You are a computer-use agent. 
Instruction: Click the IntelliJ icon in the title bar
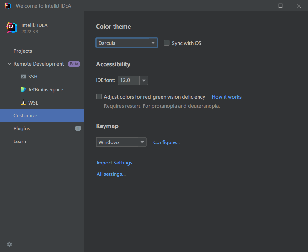click(8, 6)
